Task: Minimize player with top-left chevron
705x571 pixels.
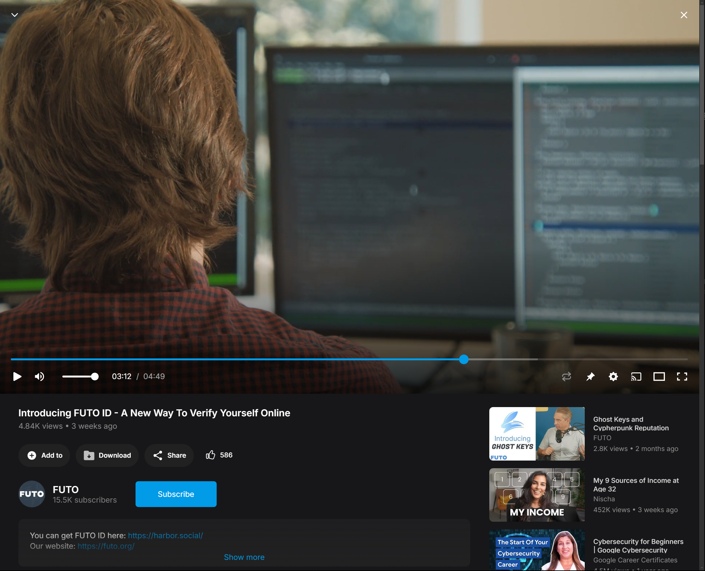Action: [x=15, y=15]
